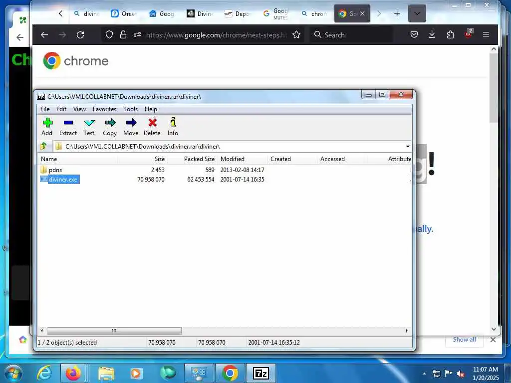Open the View menu in 7-Zip

tap(79, 109)
